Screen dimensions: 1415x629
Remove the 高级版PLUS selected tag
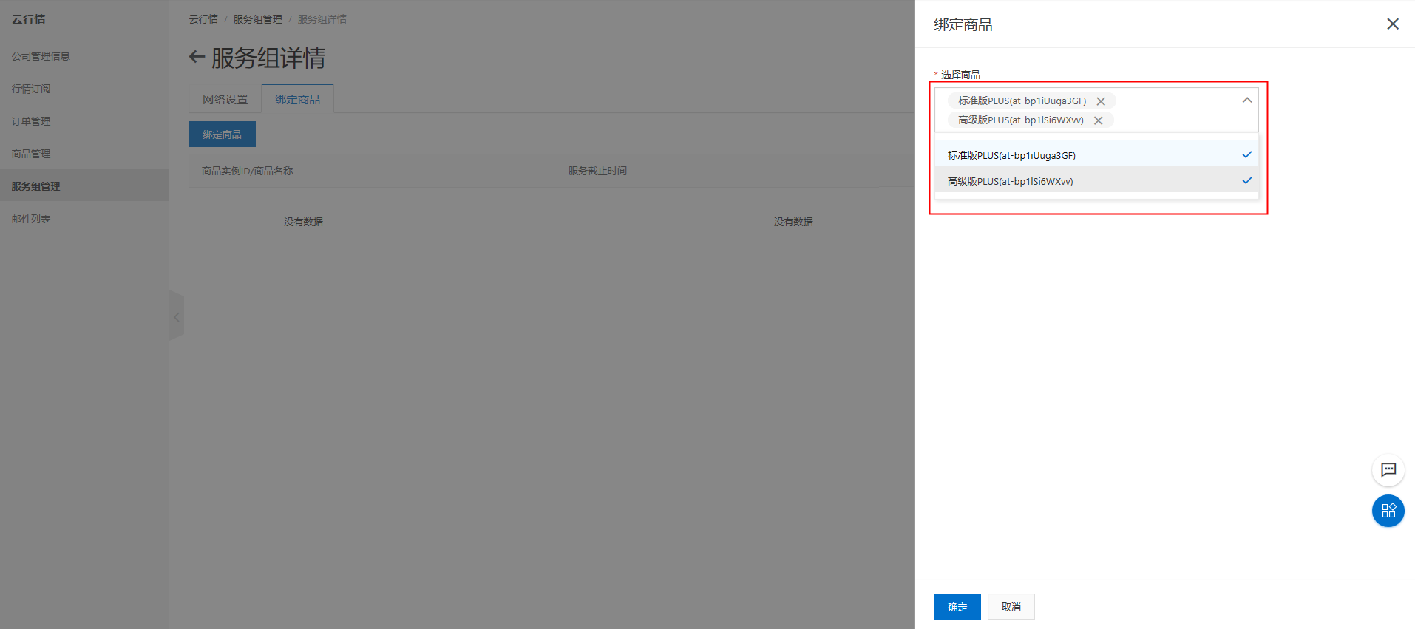(x=1099, y=120)
